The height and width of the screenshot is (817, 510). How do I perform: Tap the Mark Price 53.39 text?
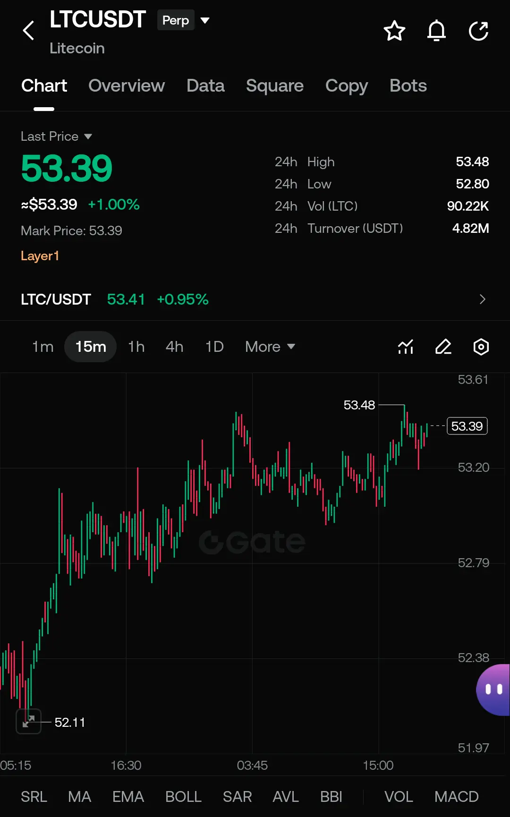pyautogui.click(x=71, y=230)
